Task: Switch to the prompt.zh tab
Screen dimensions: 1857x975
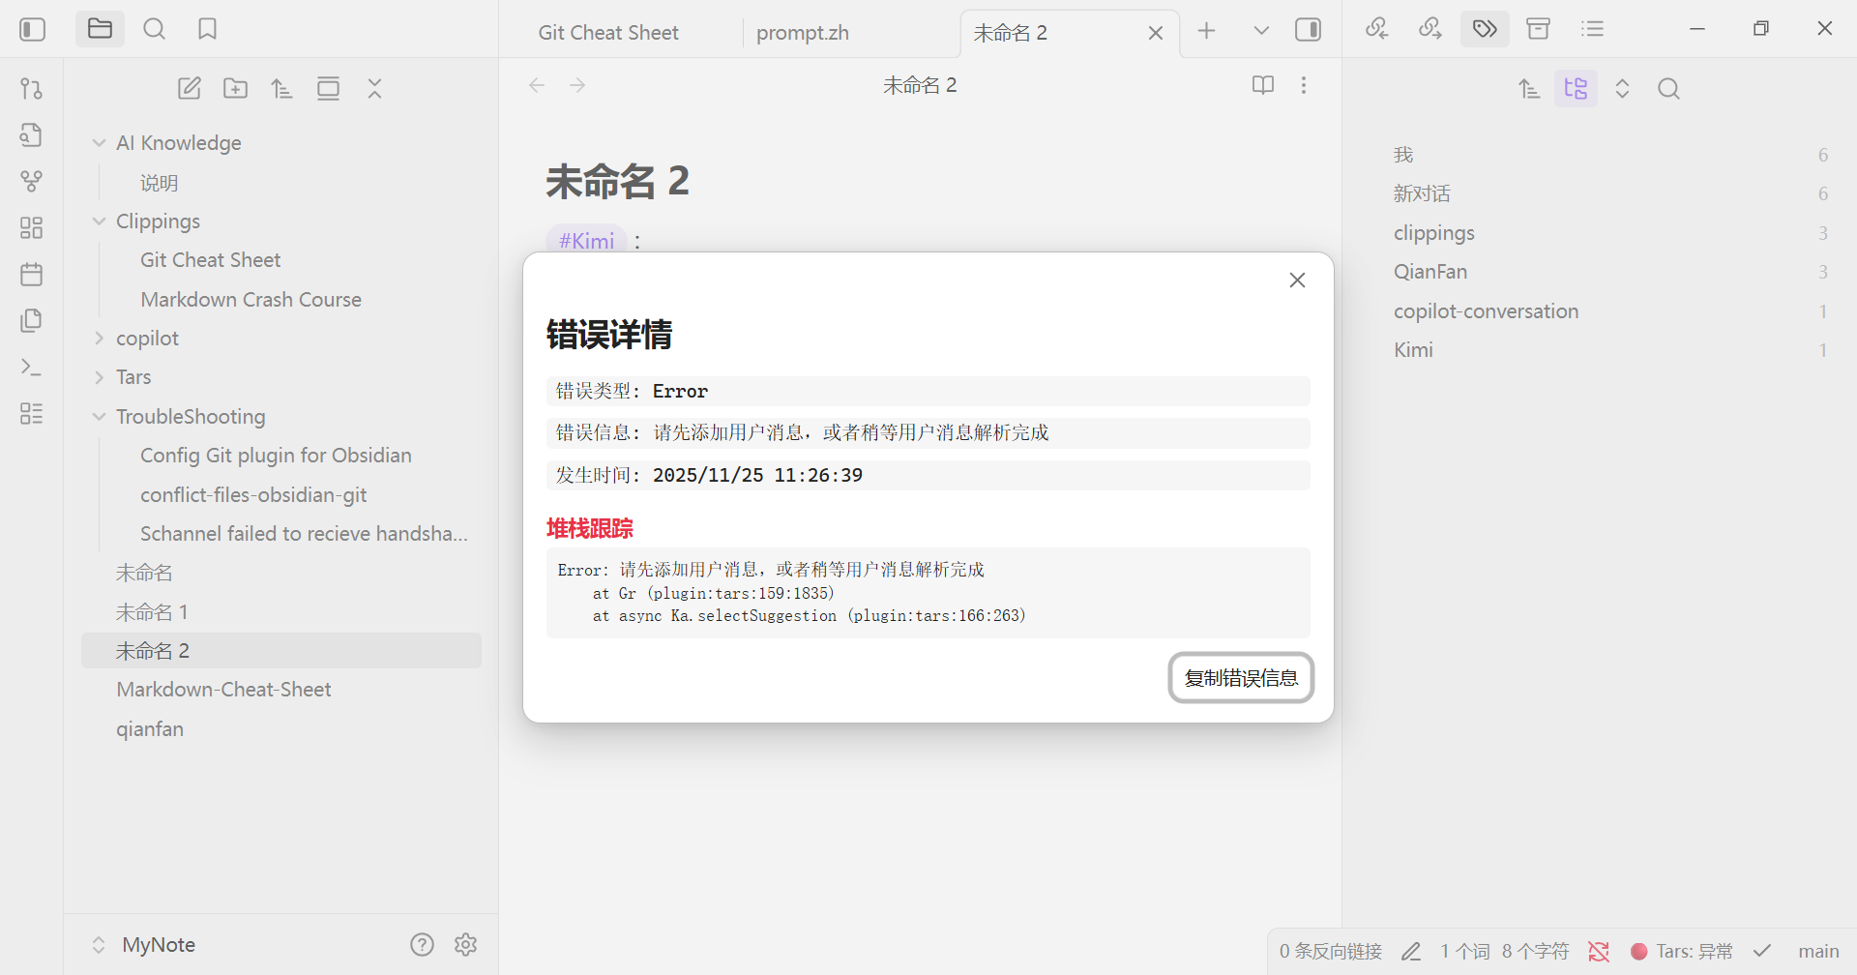Action: click(802, 33)
